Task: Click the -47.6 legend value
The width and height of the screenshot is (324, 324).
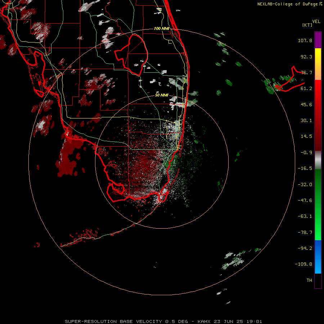Action: click(x=305, y=201)
